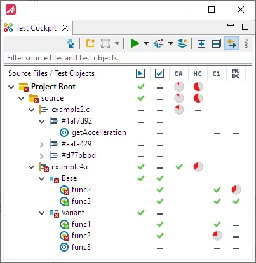Screen dimensions: 256x263
Task: Open the three-dot view menu
Action: pyautogui.click(x=246, y=43)
